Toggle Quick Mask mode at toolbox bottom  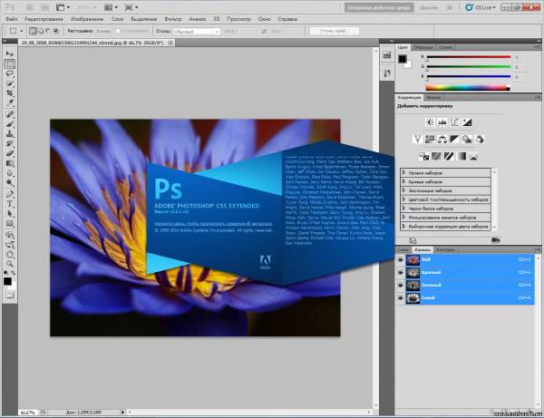coord(10,296)
